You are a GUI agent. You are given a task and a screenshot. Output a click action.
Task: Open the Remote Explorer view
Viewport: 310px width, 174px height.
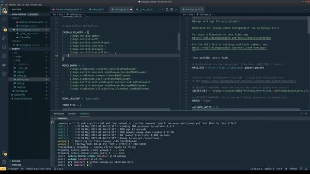coord(4,47)
